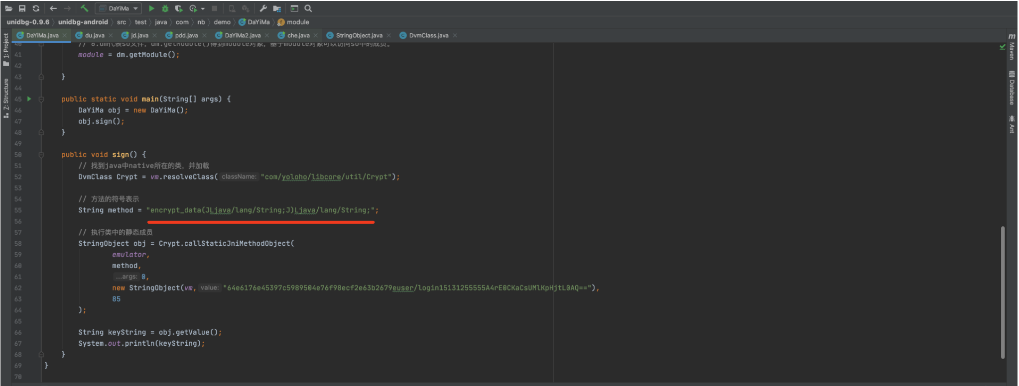Switch to the che.java tab
Viewport: 1019px width, 386px height.
click(298, 35)
